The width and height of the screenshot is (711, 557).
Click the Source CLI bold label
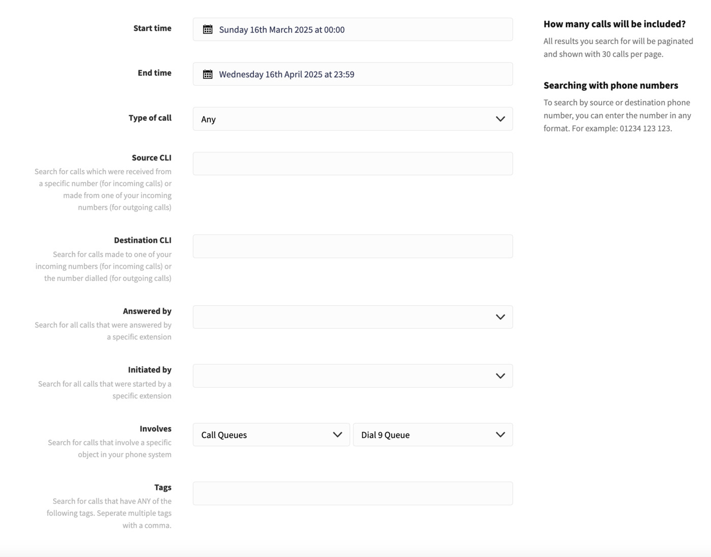tap(151, 158)
